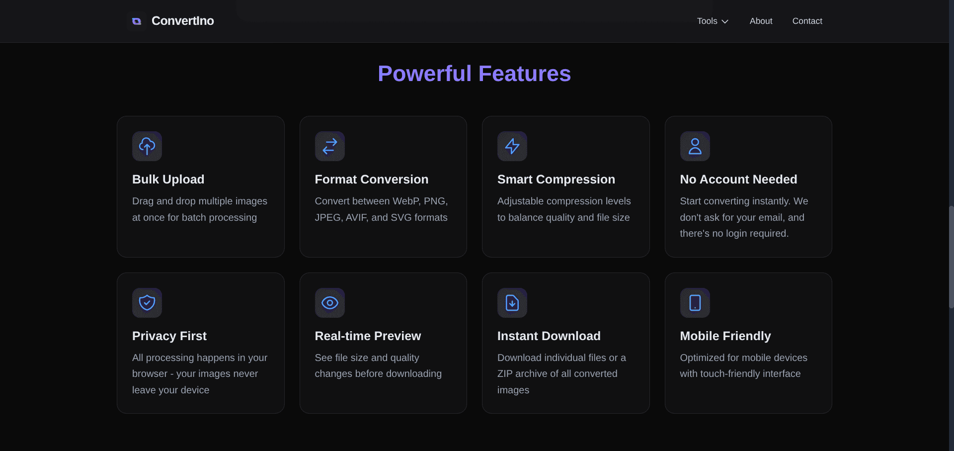The image size is (954, 451).
Task: Click the No Account Needed user icon
Action: point(695,146)
